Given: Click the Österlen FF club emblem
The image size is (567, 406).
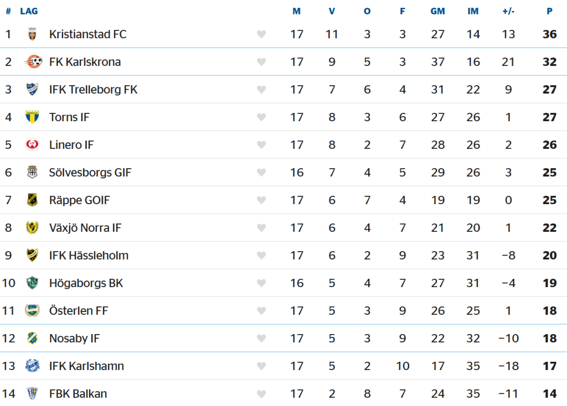Looking at the screenshot, I should [x=32, y=311].
